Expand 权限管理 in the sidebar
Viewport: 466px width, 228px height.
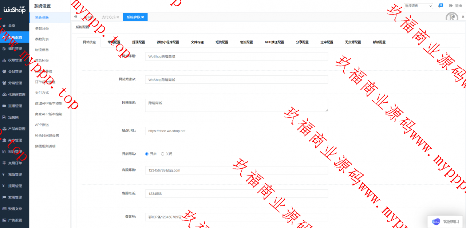pyautogui.click(x=15, y=60)
